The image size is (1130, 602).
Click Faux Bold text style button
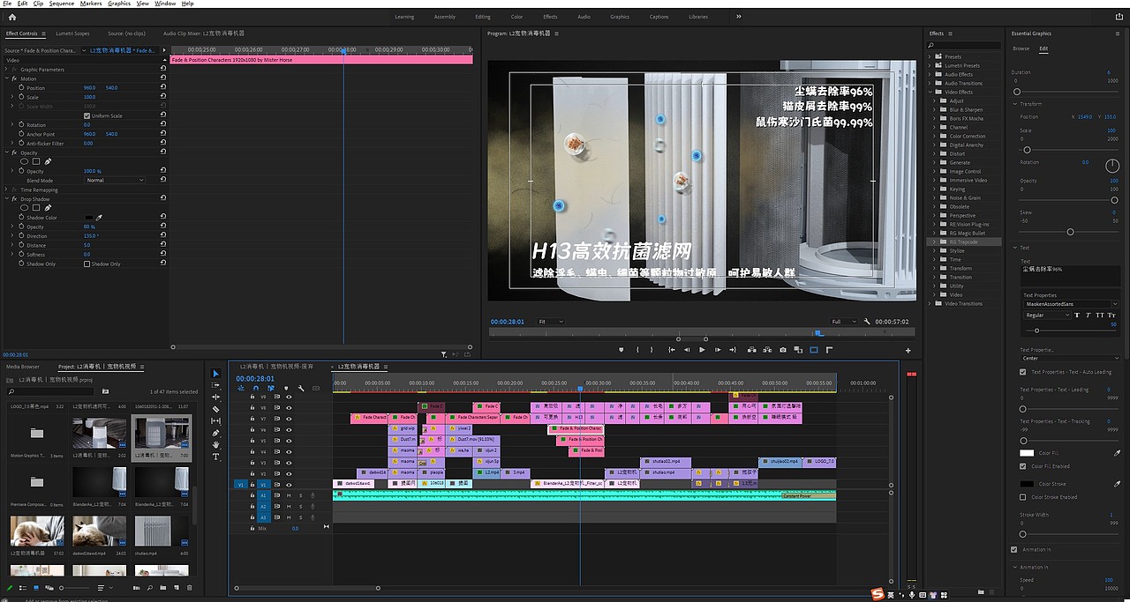1078,315
